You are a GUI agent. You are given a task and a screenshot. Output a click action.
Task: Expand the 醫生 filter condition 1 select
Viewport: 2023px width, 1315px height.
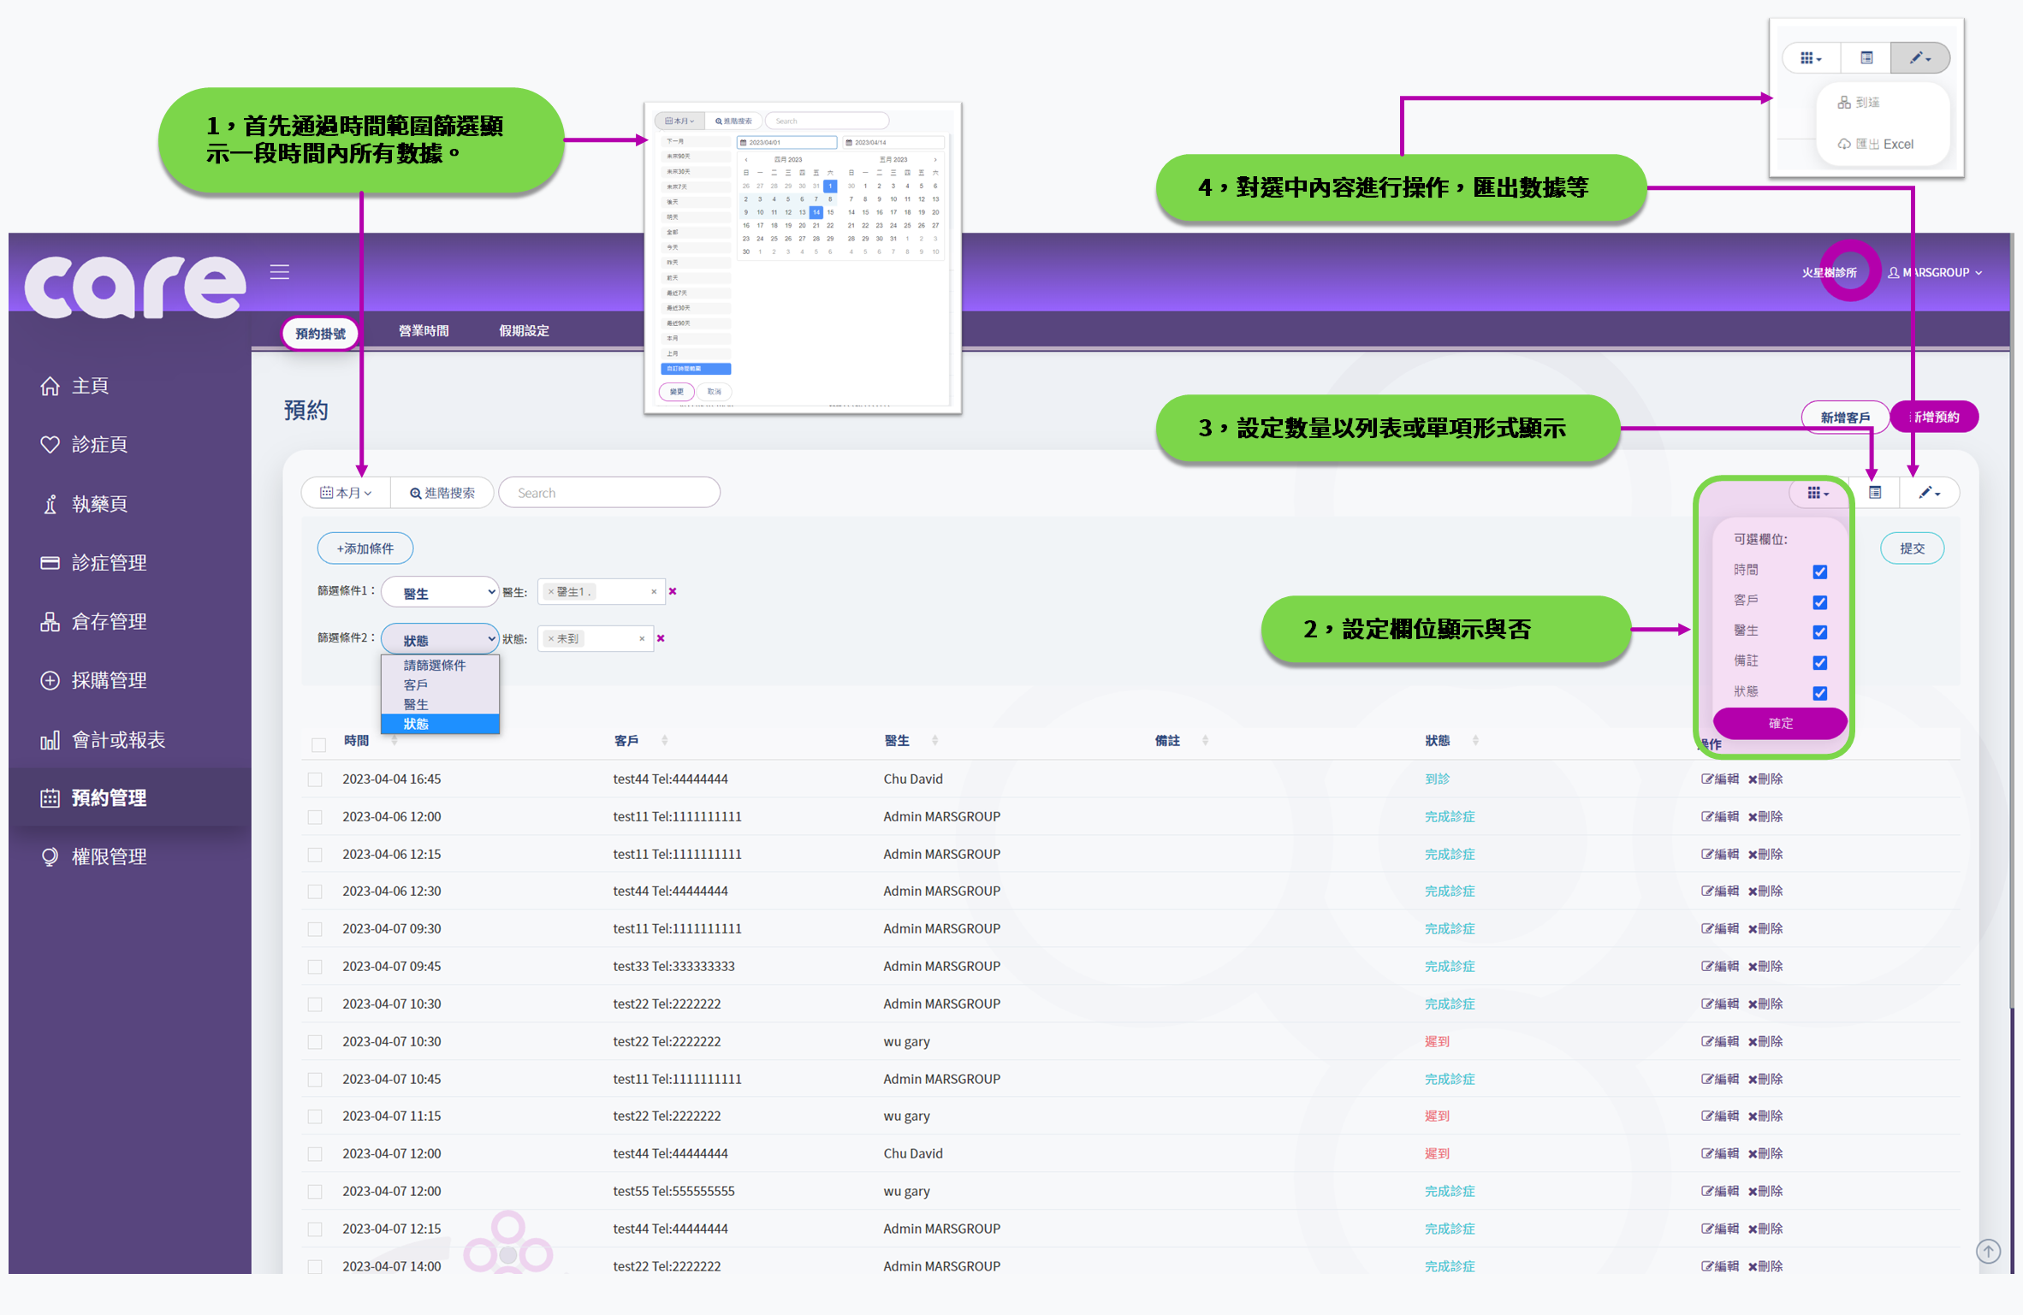440,592
